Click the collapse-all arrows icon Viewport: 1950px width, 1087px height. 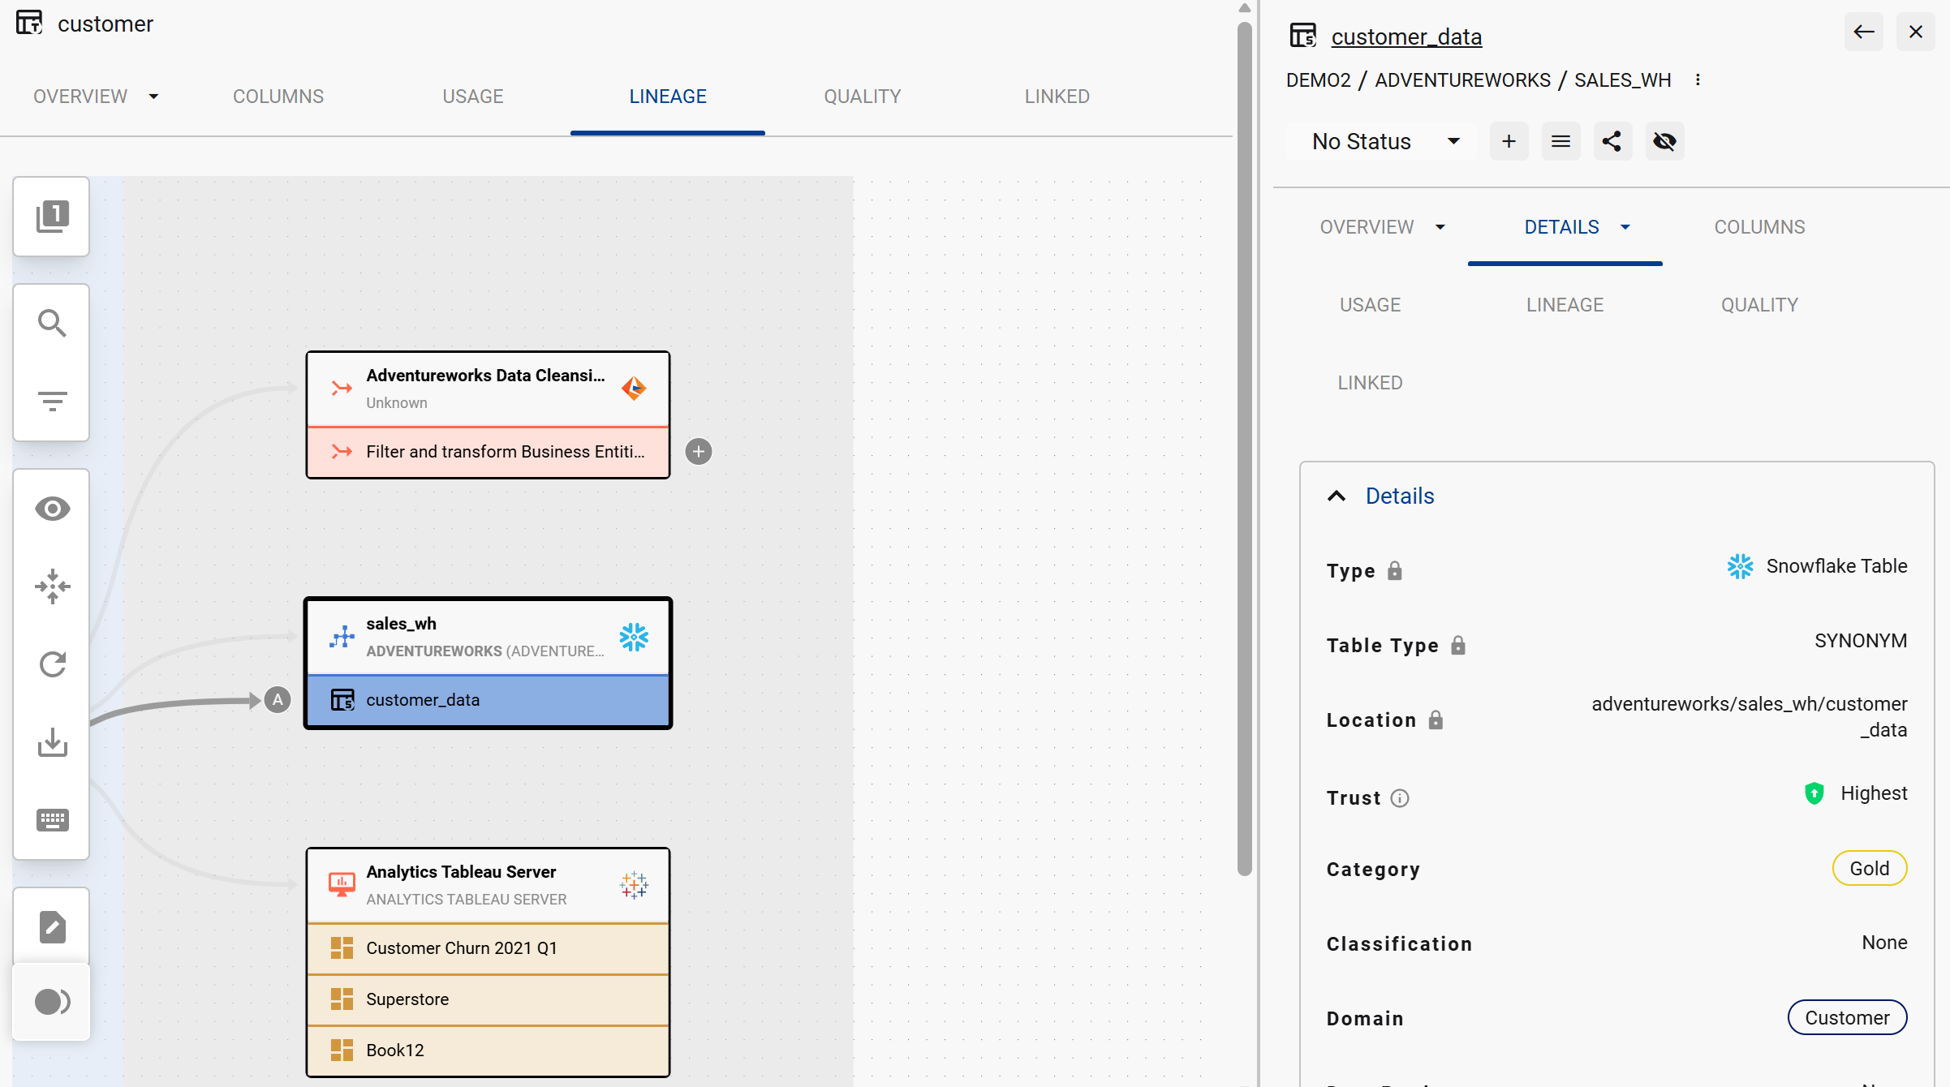[x=52, y=586]
